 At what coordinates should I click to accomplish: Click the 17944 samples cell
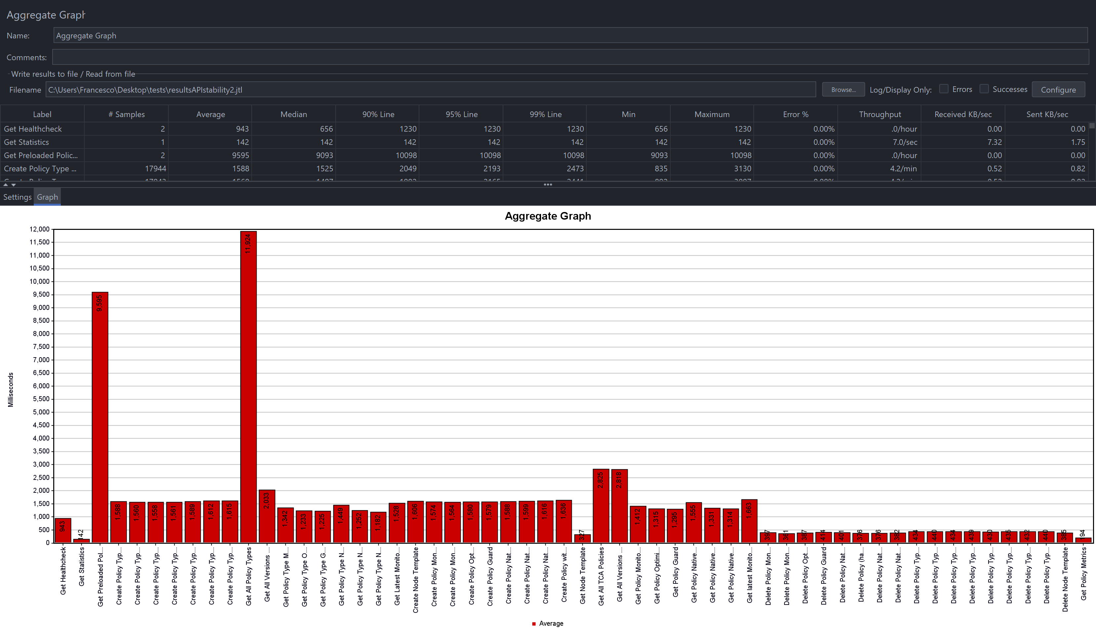[126, 168]
